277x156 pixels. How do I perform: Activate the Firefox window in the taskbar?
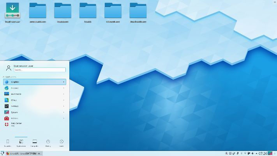(x=24, y=154)
